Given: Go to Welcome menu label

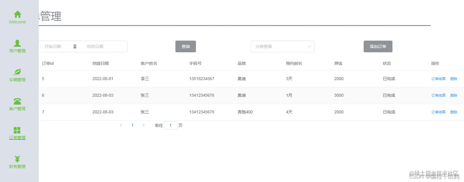Looking at the screenshot, I should coord(17,22).
